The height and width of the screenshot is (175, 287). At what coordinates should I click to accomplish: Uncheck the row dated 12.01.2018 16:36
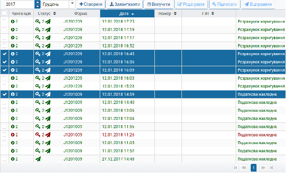pos(4,62)
